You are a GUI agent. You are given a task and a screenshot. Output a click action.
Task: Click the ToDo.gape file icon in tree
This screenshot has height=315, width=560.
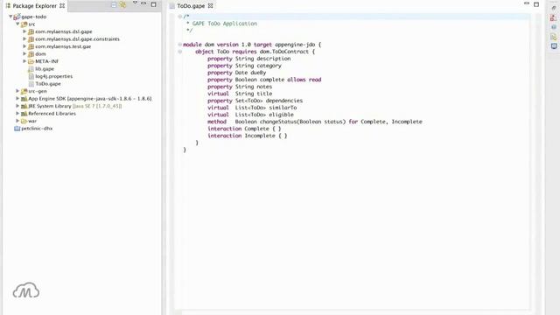tap(31, 84)
